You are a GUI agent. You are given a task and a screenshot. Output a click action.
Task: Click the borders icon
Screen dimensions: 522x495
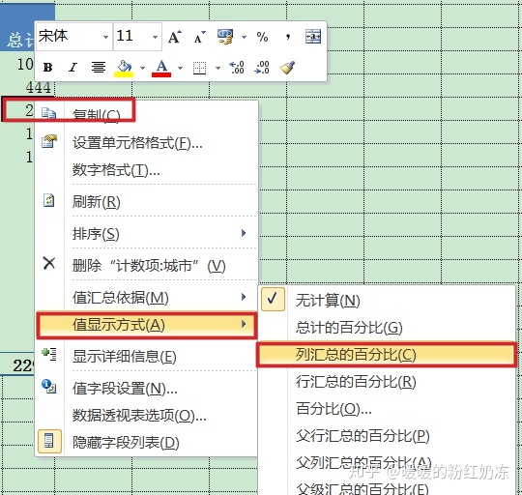pos(200,68)
